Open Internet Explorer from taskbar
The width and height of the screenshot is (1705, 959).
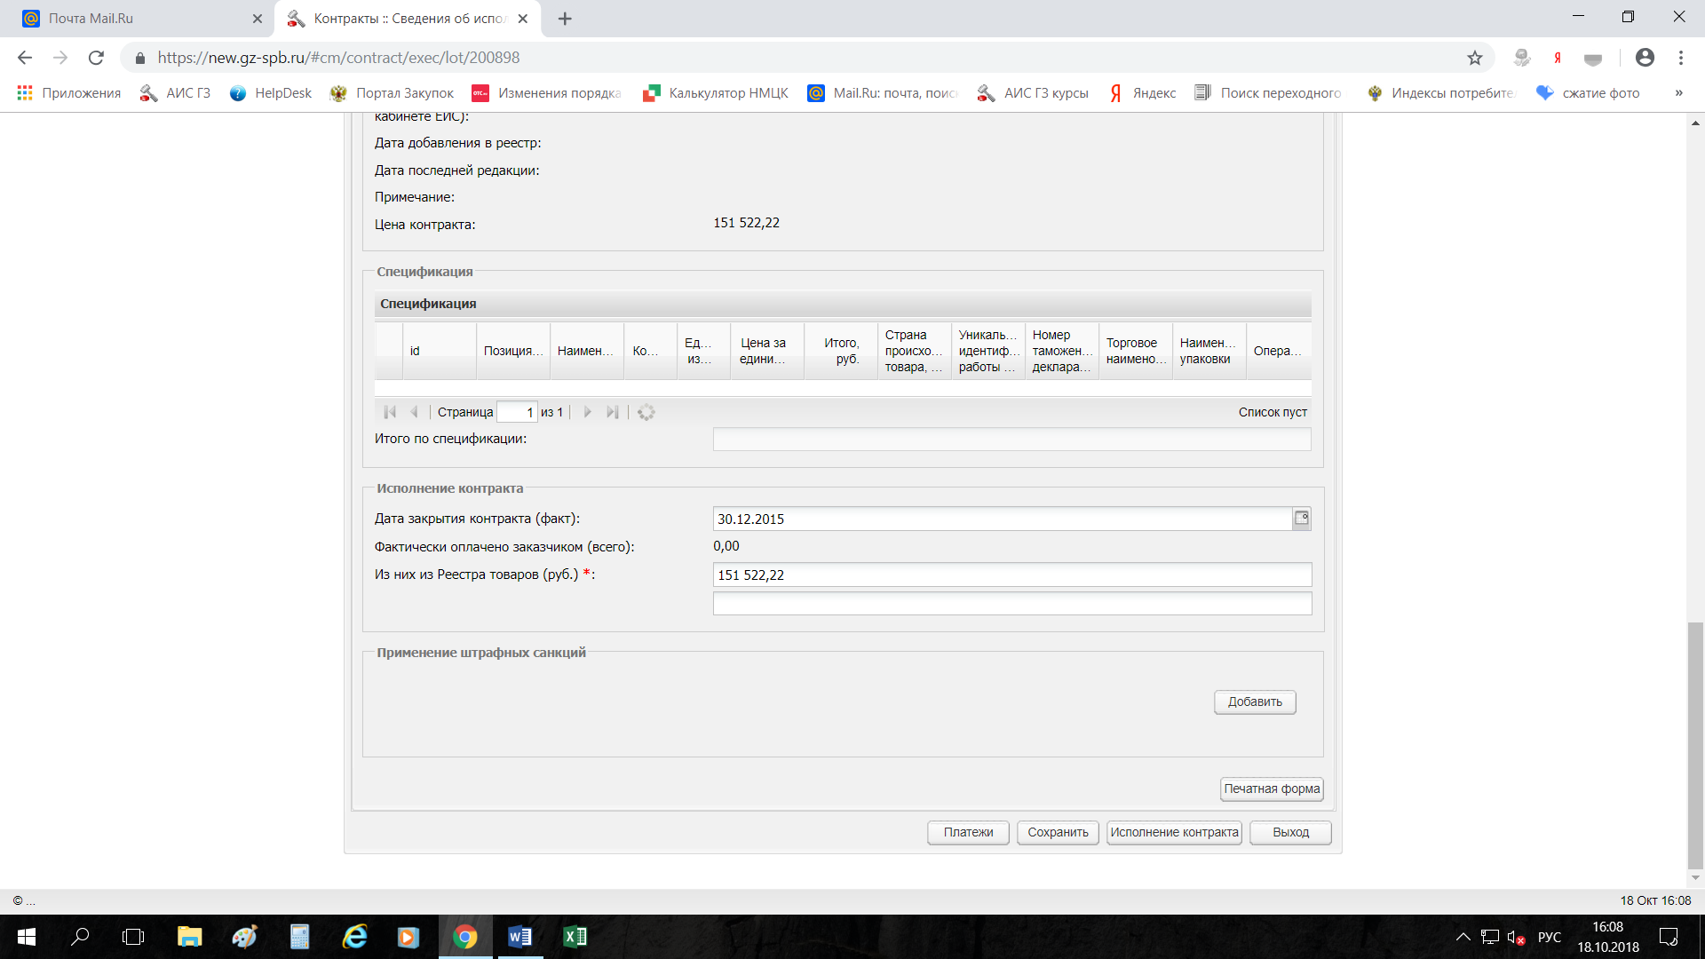pyautogui.click(x=354, y=937)
